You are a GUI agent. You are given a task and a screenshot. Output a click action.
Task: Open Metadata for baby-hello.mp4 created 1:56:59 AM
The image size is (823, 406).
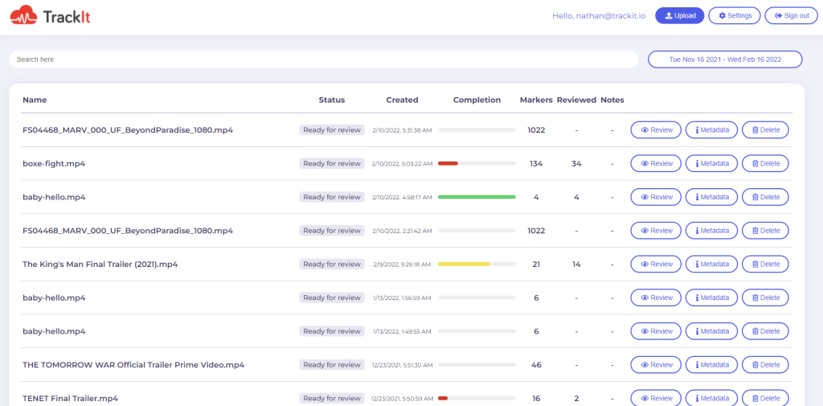pos(711,297)
